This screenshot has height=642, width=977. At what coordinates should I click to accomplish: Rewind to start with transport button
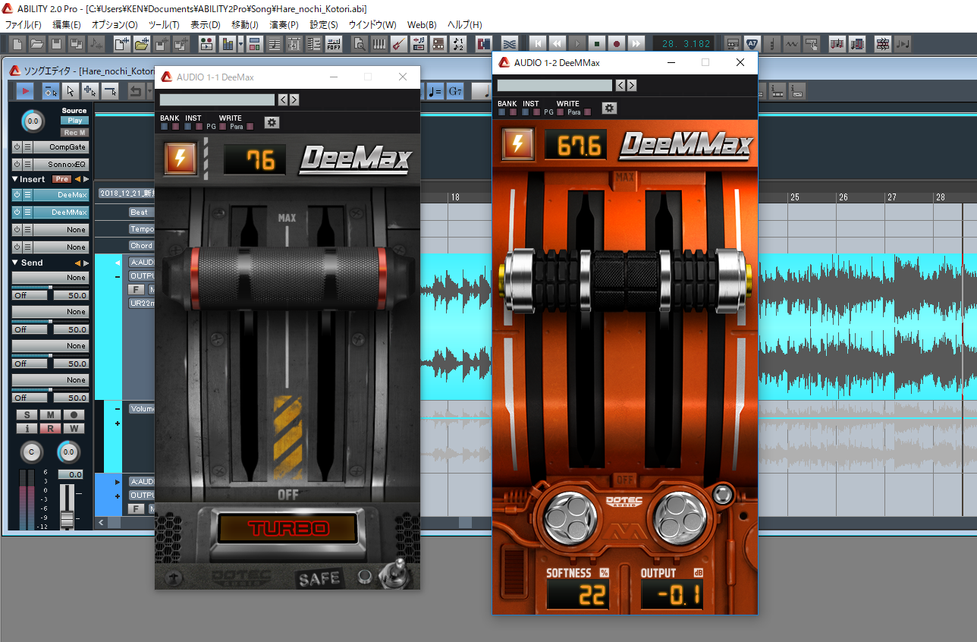click(x=537, y=43)
